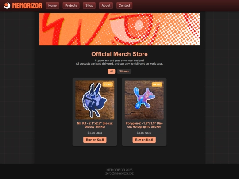The width and height of the screenshot is (239, 179).
Task: Filter products by Stickers
Action: pos(124,72)
